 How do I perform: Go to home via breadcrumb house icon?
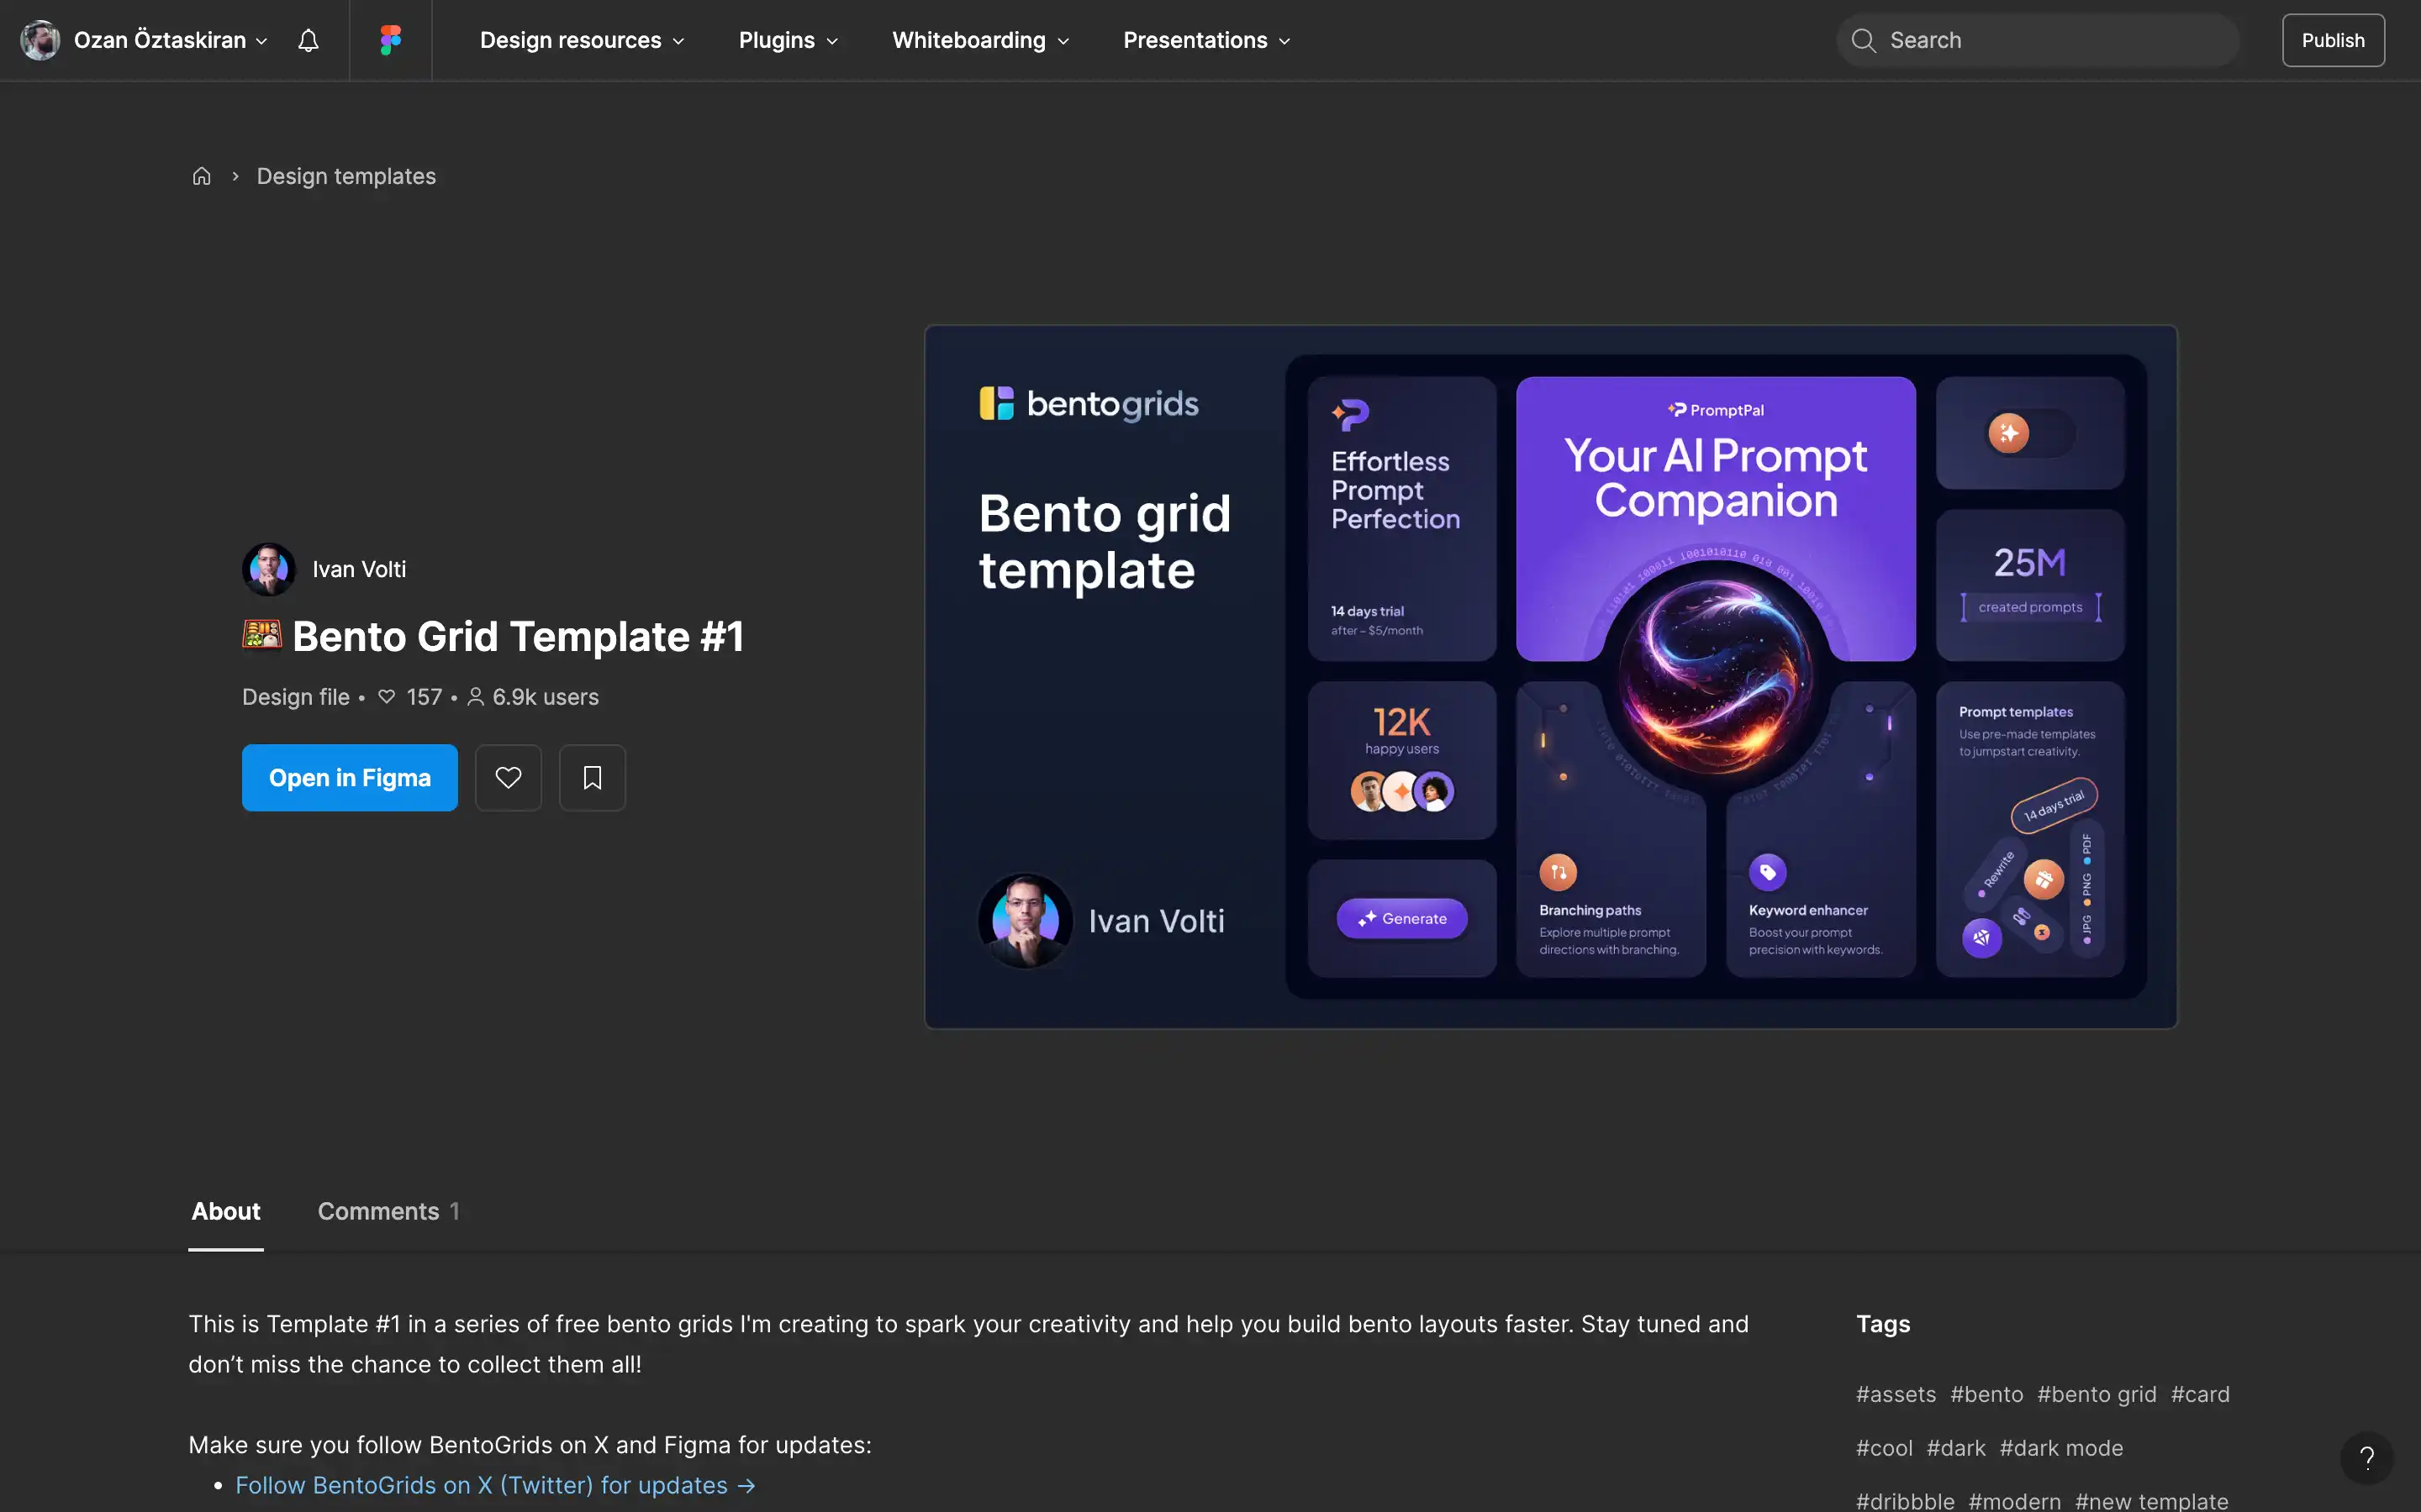[201, 176]
